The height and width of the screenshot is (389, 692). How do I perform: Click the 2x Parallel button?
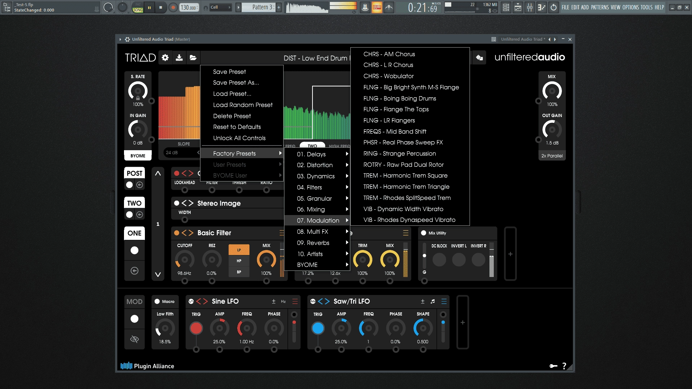pos(552,156)
